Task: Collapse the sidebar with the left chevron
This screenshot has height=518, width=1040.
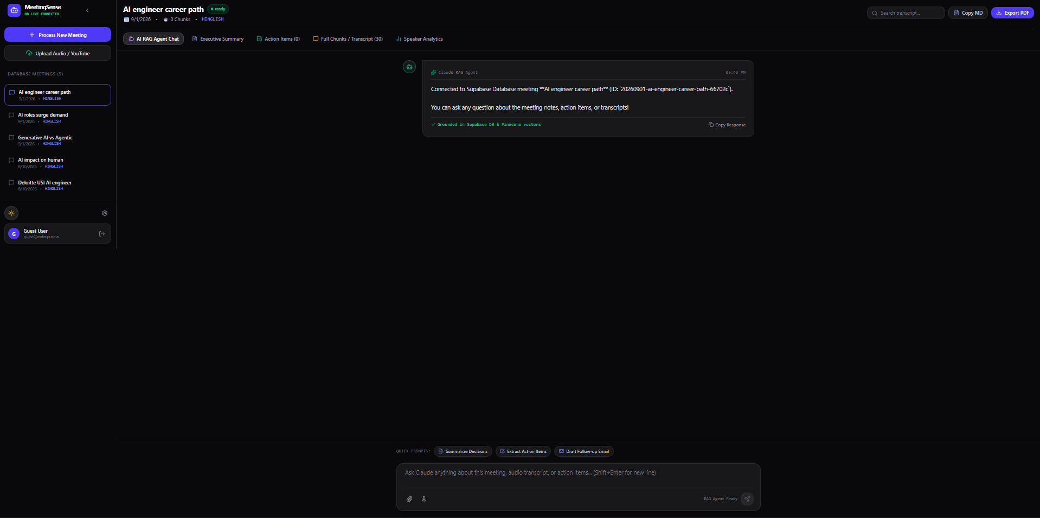Action: [x=87, y=10]
